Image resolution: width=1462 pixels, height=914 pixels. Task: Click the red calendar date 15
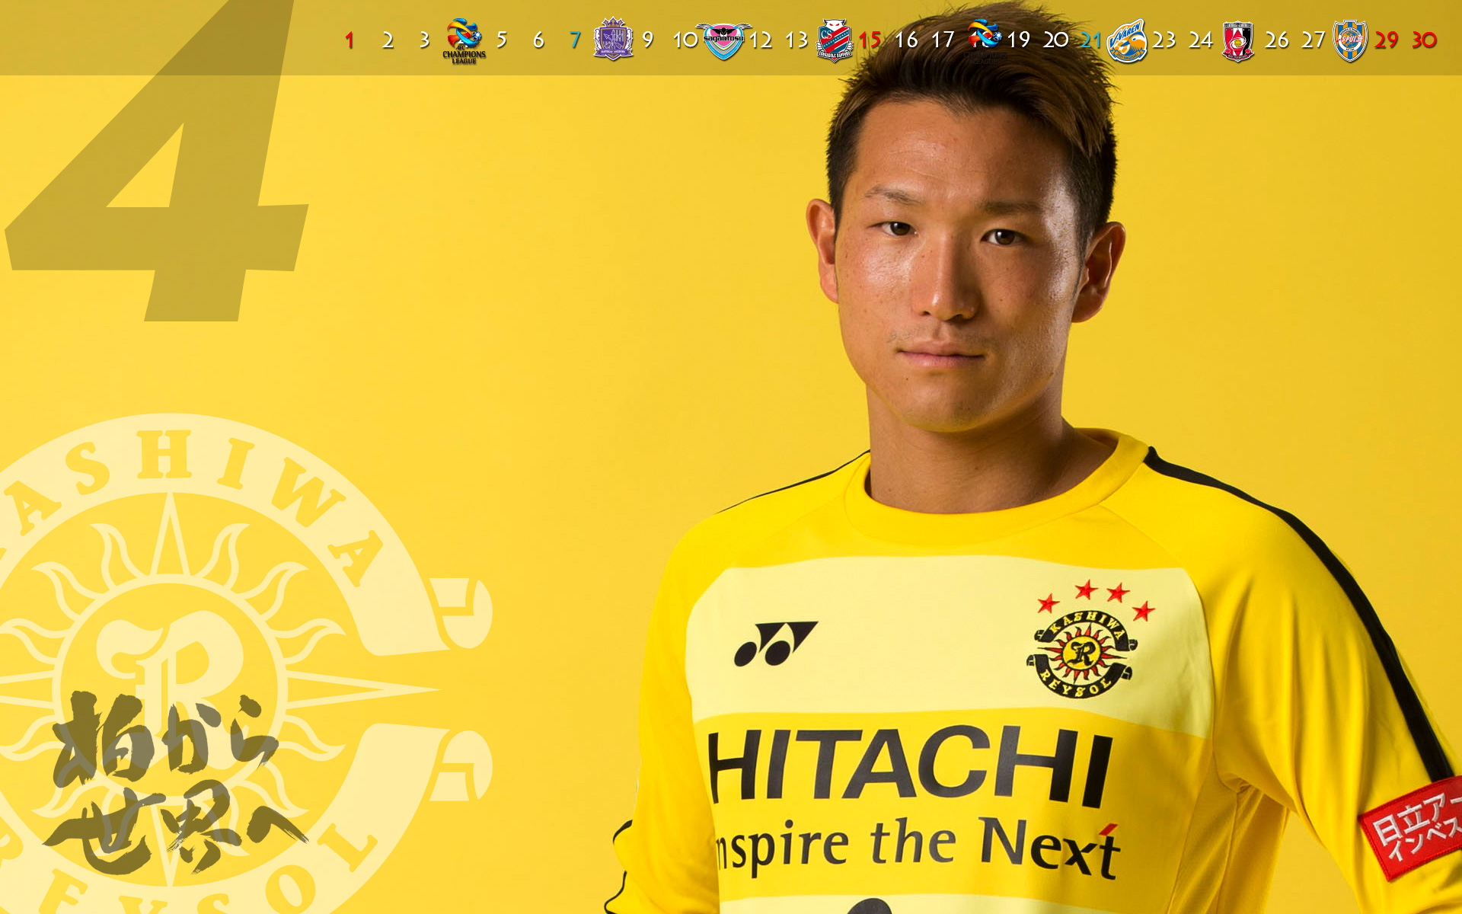870,40
